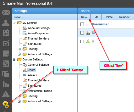134x112 pixels.
Task: Click Signatures icon under Domain Settings
Action: click(x=25, y=86)
